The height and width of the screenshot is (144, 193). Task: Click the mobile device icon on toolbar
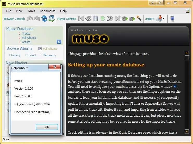(x=172, y=18)
